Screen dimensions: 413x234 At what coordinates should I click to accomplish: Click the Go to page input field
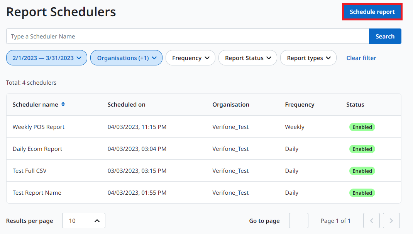coord(298,221)
